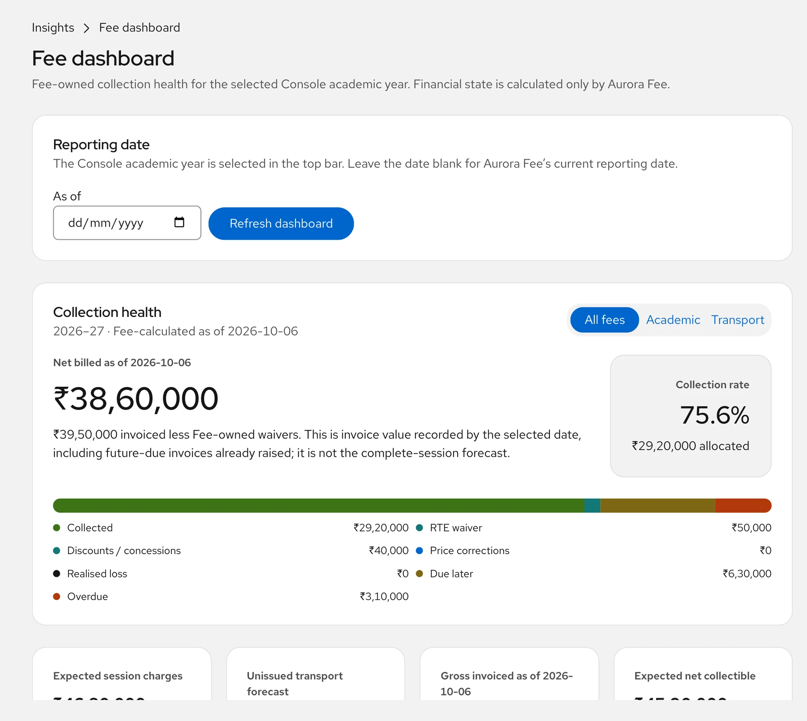Click the black dot beside Realised loss

(57, 573)
